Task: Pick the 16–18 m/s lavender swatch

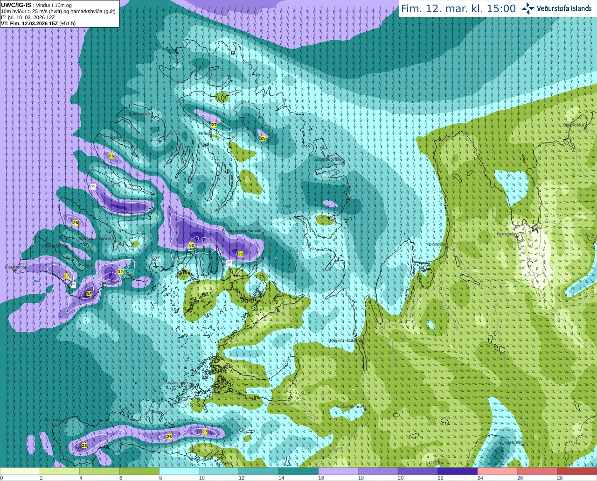Action: [338, 471]
